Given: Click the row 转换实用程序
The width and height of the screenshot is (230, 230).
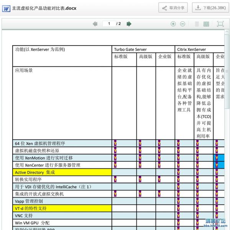Looking at the screenshot, I should tap(62, 179).
